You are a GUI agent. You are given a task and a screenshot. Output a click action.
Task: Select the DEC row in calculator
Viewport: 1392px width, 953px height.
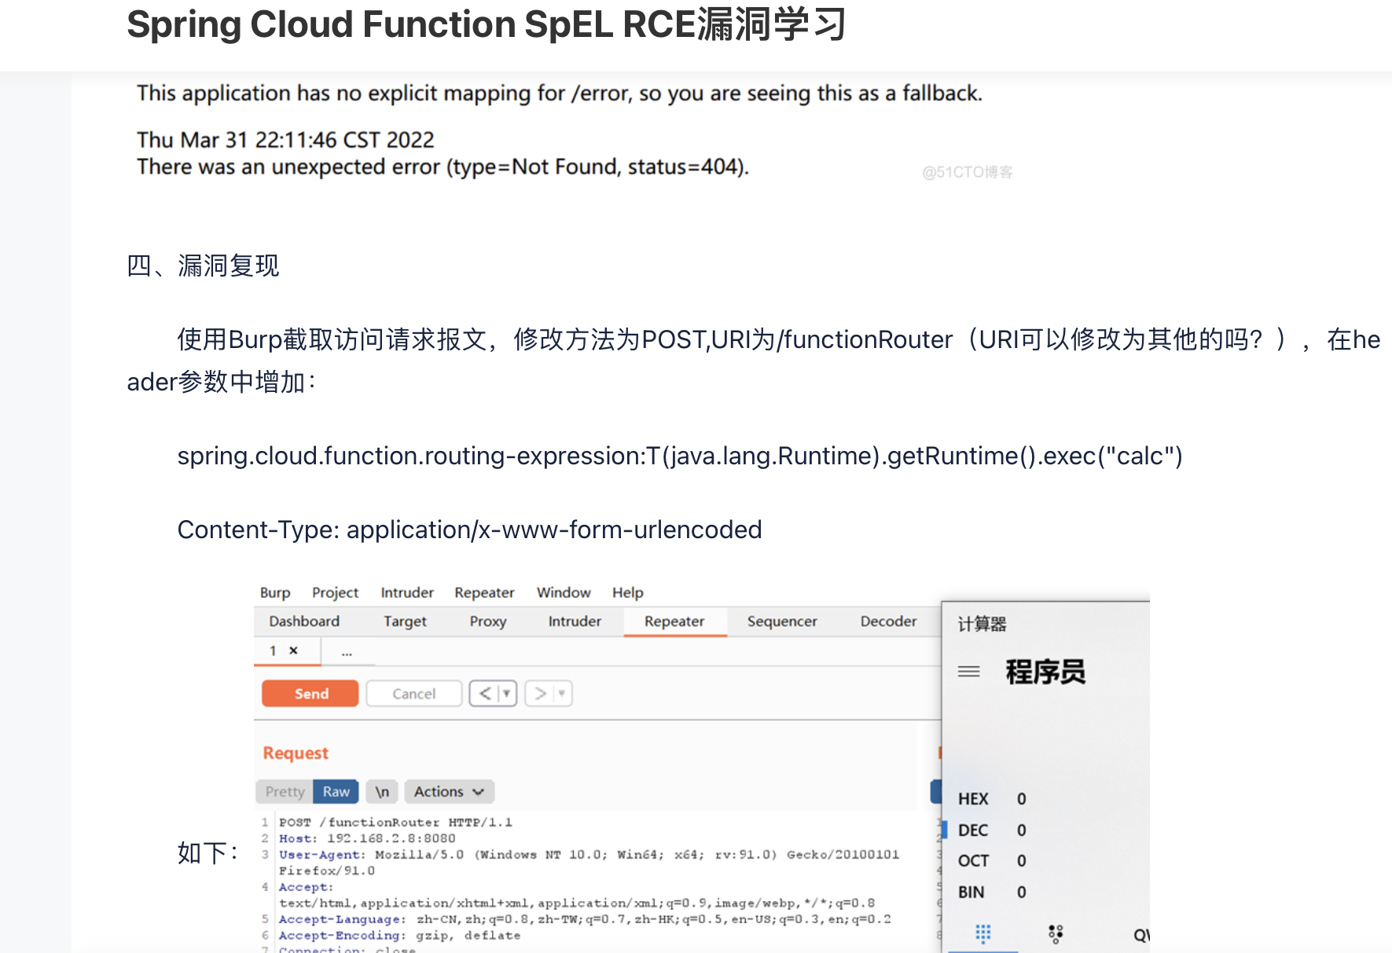pos(992,830)
